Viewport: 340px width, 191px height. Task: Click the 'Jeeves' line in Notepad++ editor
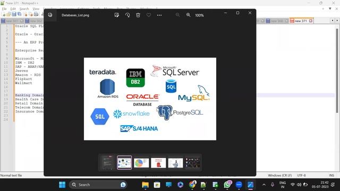pos(21,71)
